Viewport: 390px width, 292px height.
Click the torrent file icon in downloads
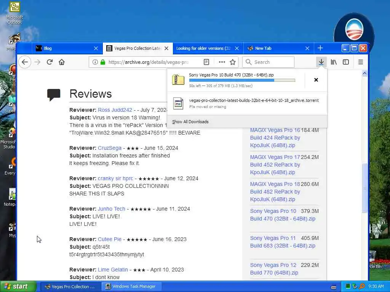click(178, 103)
